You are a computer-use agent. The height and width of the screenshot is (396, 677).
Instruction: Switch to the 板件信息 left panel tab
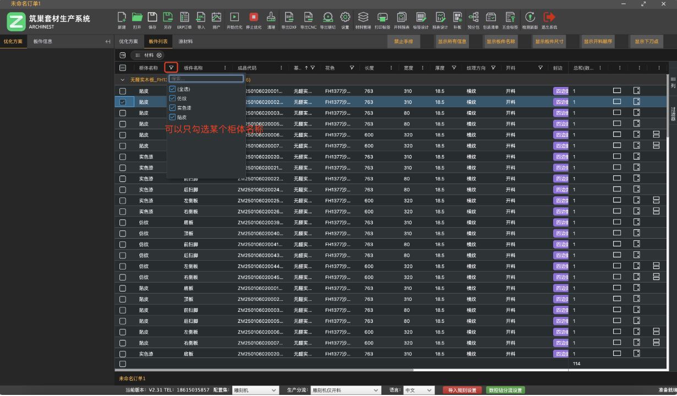coord(43,42)
